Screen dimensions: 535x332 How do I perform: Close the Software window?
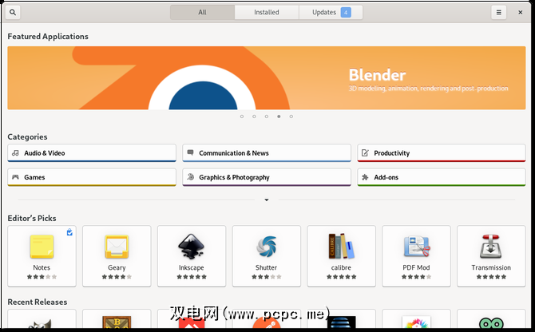point(520,12)
